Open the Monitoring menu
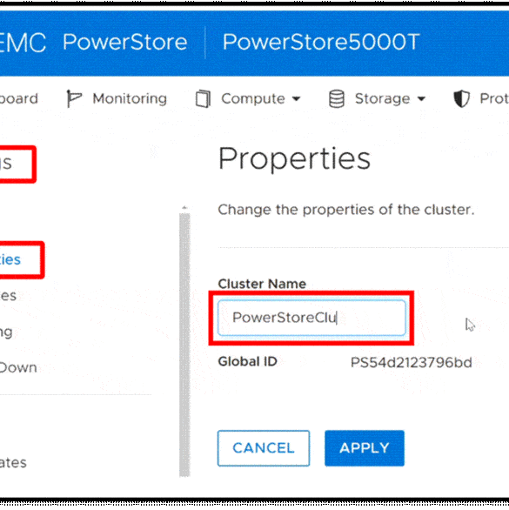Screen dimensions: 509x510 [130, 98]
